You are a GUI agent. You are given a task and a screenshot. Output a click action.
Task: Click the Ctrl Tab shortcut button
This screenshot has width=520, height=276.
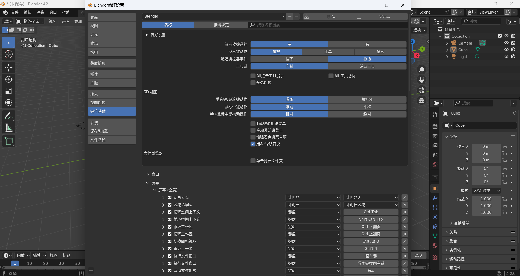tap(371, 212)
